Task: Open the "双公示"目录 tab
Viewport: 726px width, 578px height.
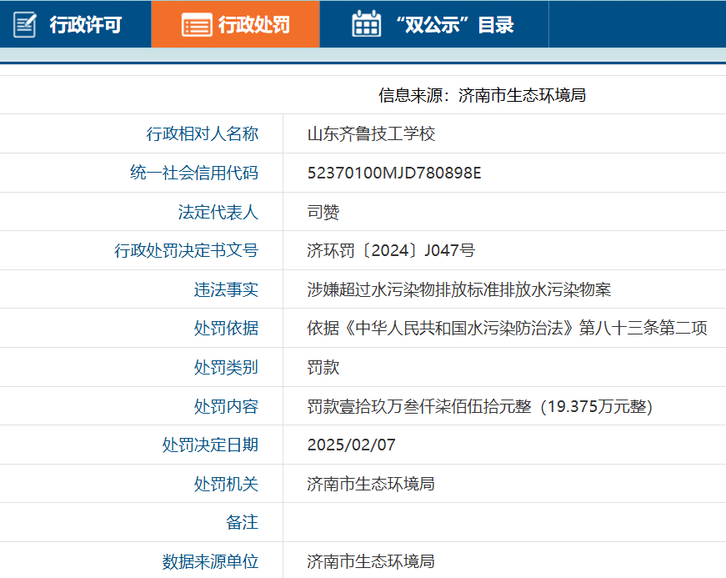Action: (433, 24)
